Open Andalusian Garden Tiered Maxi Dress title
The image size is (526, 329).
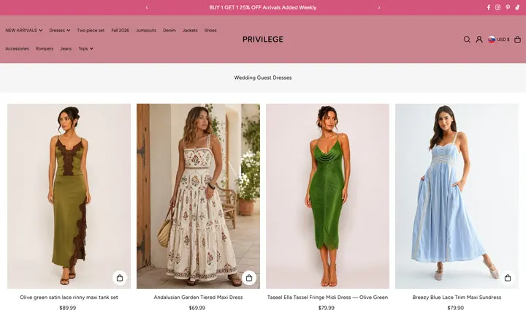click(x=198, y=297)
